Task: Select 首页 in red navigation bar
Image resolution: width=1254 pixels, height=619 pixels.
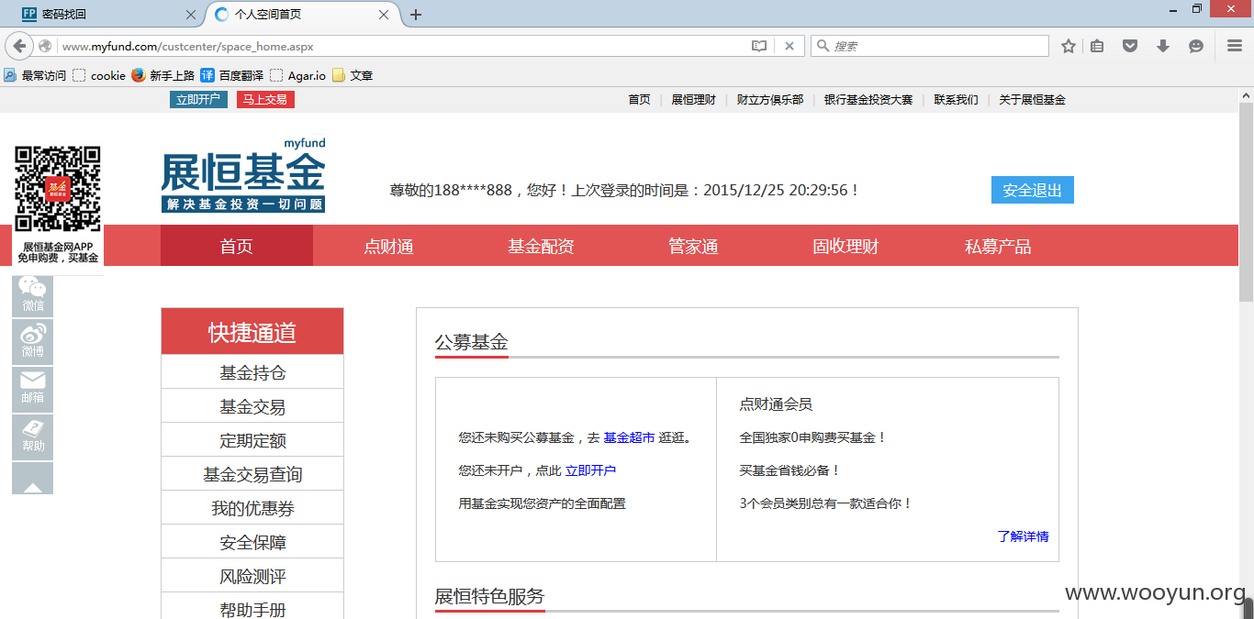Action: (x=237, y=246)
